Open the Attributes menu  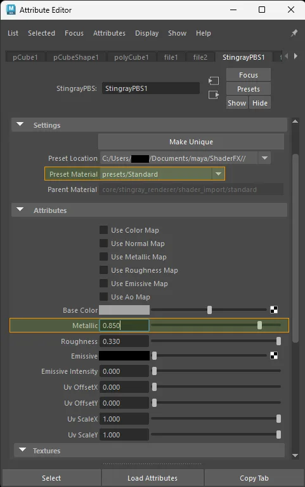109,33
